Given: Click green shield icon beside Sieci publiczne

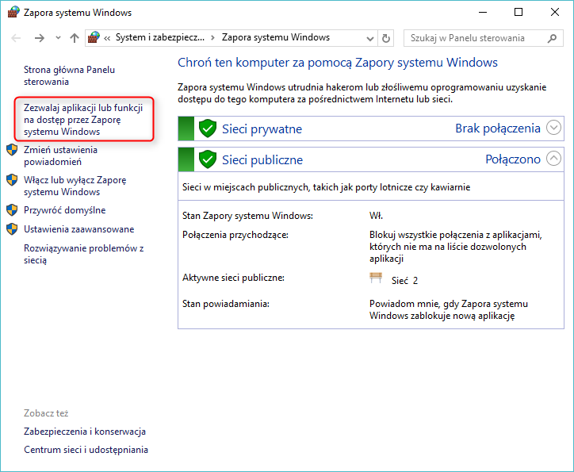Looking at the screenshot, I should (208, 159).
